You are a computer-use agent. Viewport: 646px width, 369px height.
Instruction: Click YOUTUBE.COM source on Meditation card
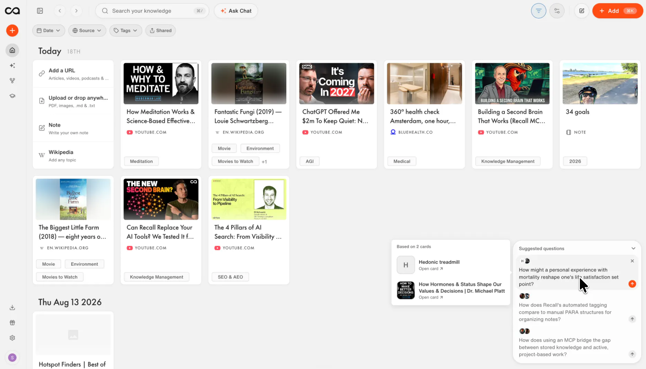[147, 132]
